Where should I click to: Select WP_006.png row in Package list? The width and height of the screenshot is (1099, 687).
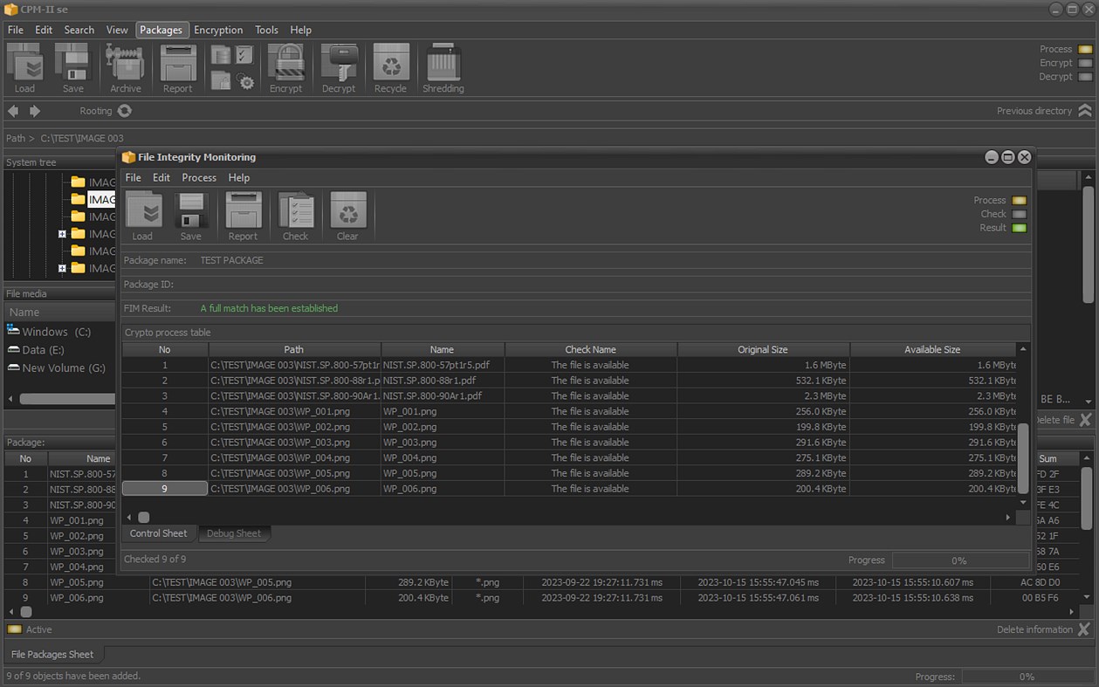point(541,598)
